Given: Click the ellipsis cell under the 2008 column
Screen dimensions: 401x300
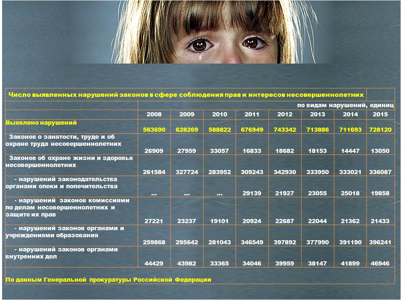Looking at the screenshot, I should (x=154, y=193).
